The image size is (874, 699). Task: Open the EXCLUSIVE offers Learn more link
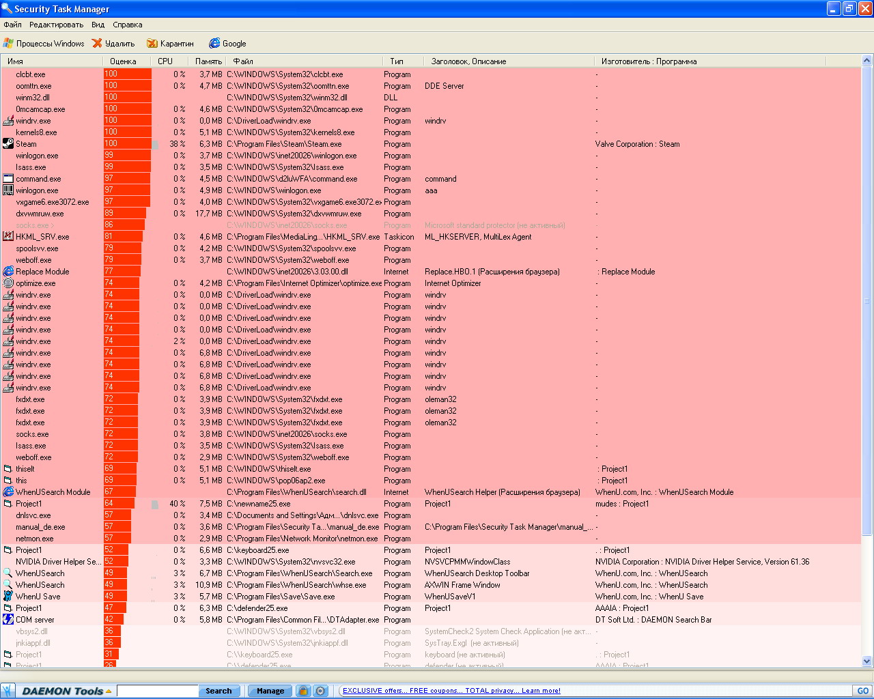click(x=451, y=691)
